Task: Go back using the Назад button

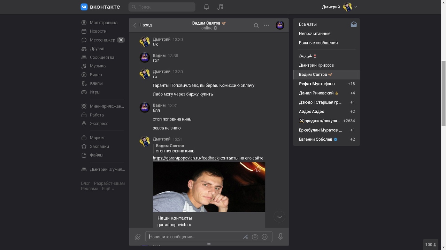Action: [143, 25]
